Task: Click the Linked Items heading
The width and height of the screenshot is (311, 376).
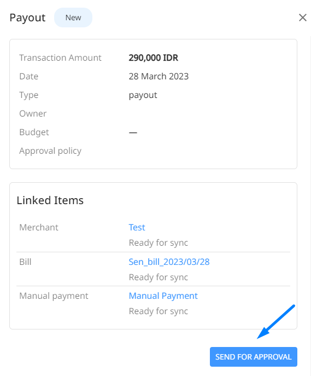Action: (x=50, y=200)
